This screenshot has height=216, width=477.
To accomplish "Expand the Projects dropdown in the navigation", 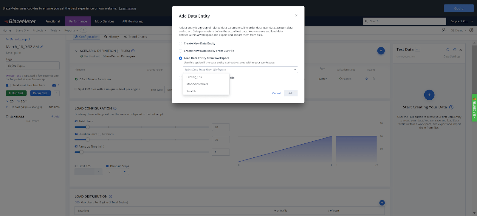I will (x=40, y=30).
